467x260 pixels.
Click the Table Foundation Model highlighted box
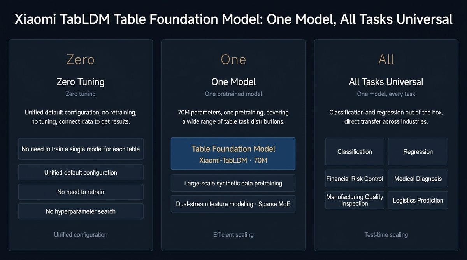pos(233,154)
